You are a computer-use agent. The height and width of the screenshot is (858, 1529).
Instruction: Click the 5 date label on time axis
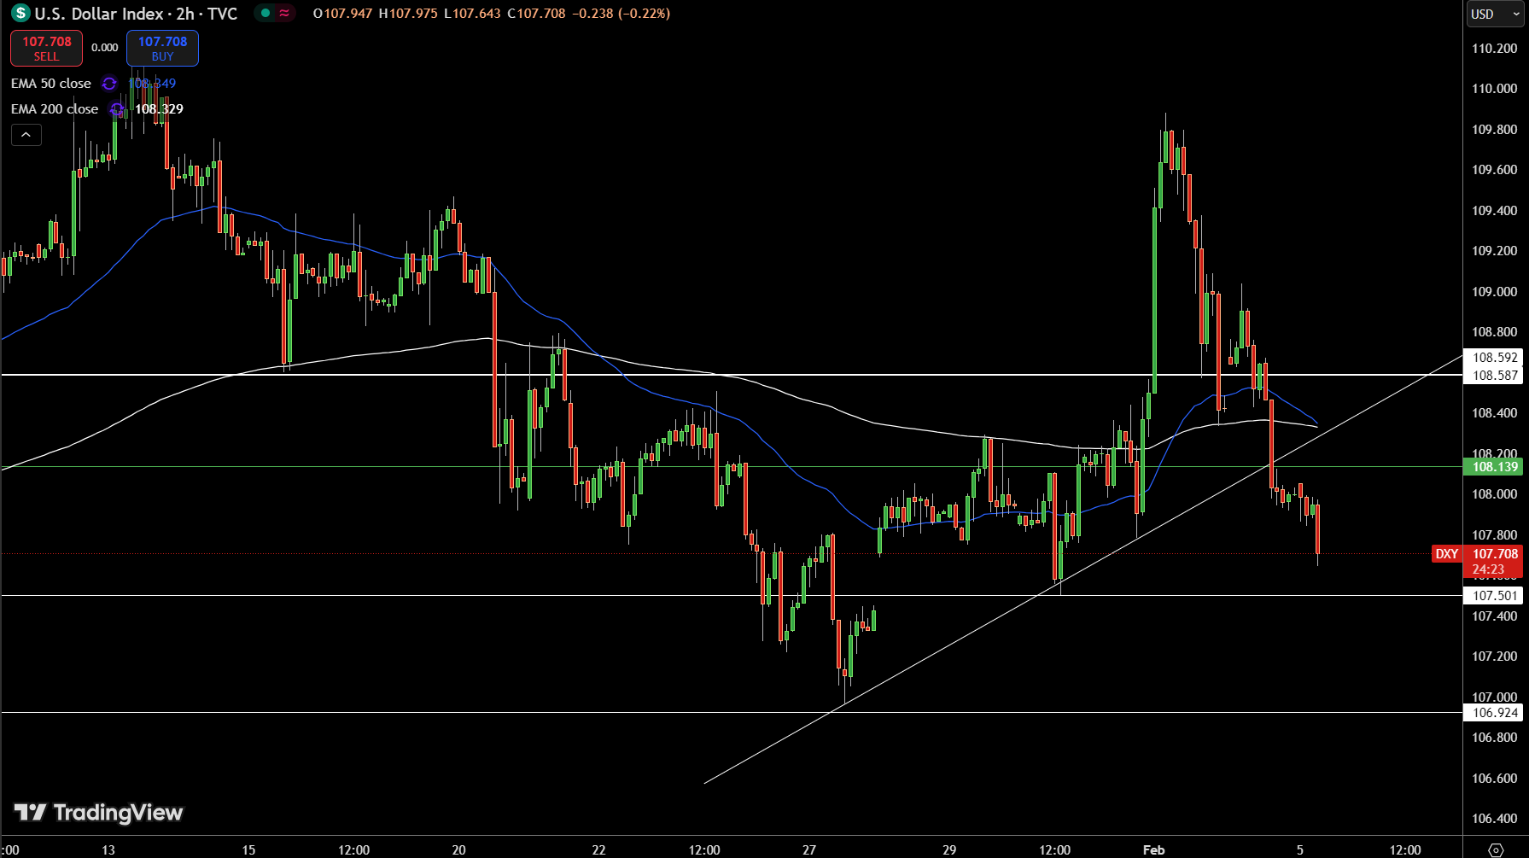coord(1300,850)
